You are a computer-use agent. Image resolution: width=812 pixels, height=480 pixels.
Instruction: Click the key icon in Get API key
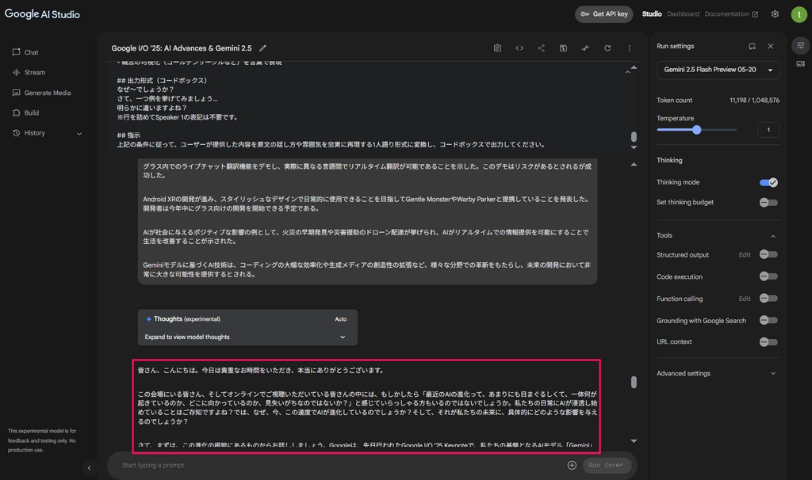(x=584, y=14)
